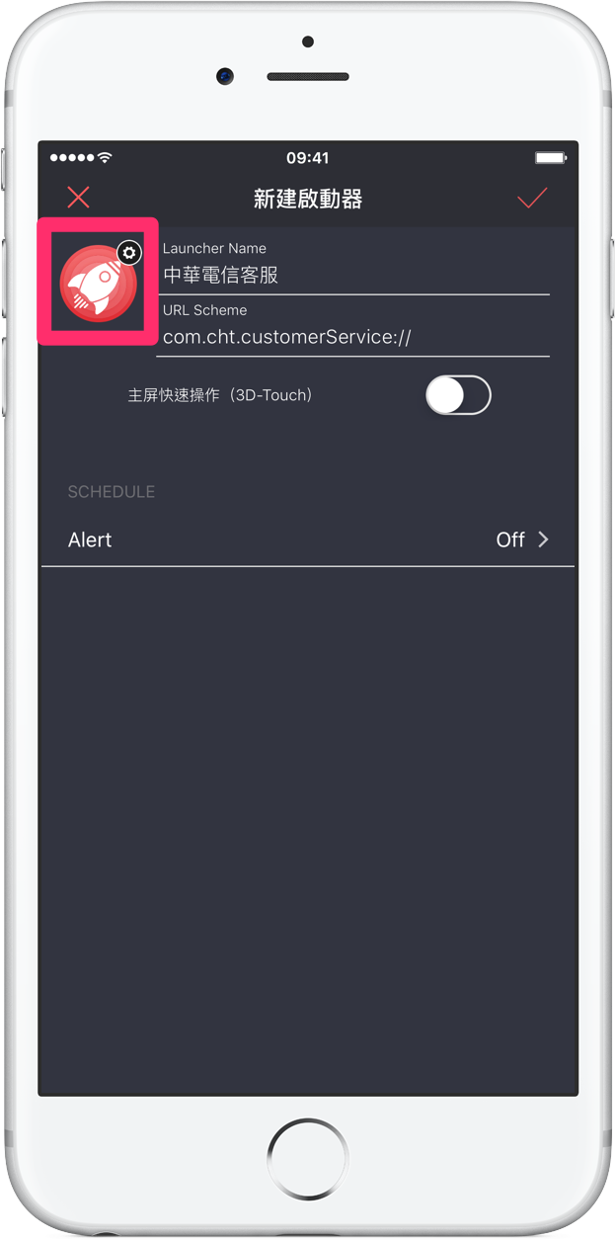Cancel with the red X icon
This screenshot has width=615, height=1240.
pos(78,198)
